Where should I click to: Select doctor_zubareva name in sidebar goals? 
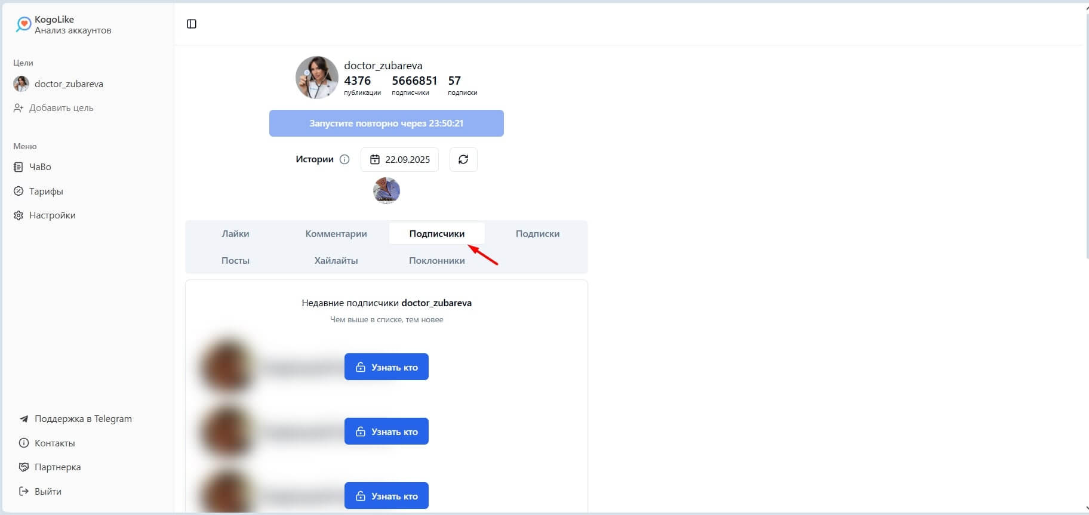[x=69, y=84]
